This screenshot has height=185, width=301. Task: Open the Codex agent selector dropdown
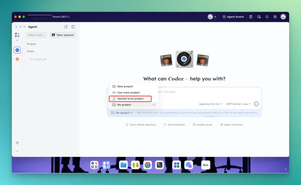178,79
